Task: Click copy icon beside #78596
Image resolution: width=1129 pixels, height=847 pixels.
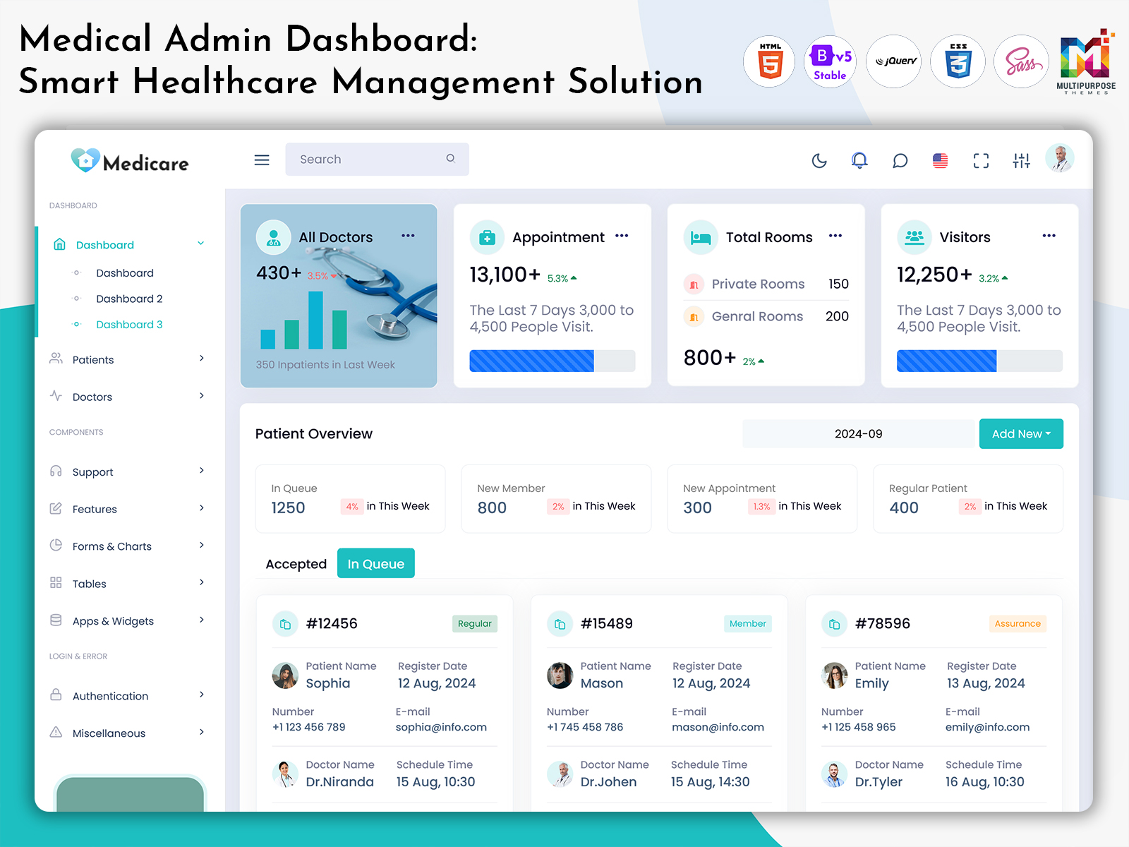Action: (834, 624)
